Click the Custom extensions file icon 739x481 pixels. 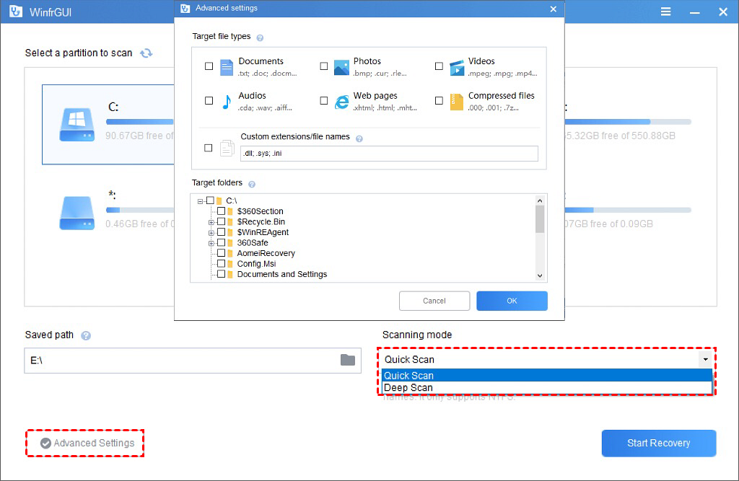[227, 148]
